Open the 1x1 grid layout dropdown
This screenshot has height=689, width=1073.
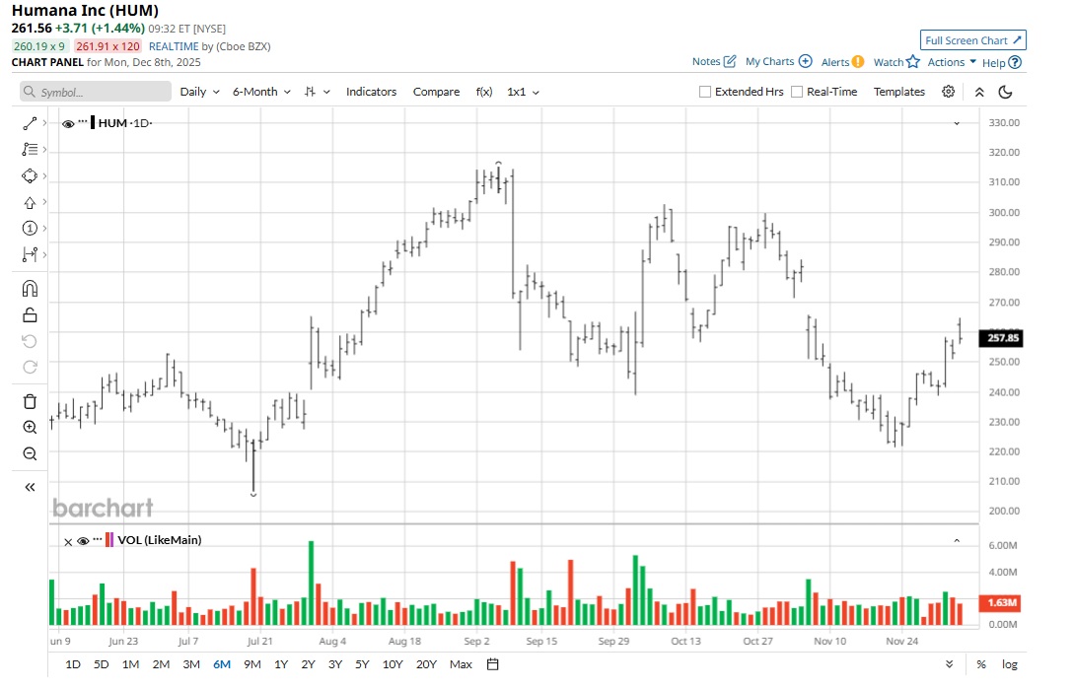(523, 92)
